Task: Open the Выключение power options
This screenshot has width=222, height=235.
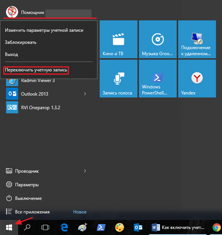Action: [28, 198]
